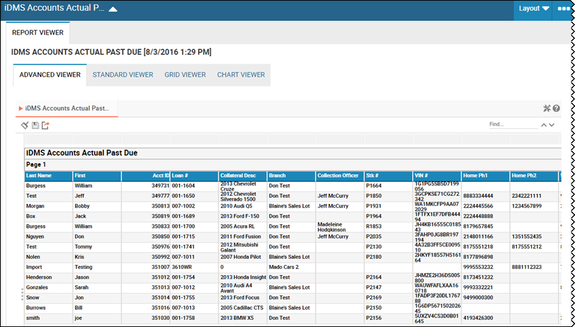Open the help question mark icon

pos(556,108)
